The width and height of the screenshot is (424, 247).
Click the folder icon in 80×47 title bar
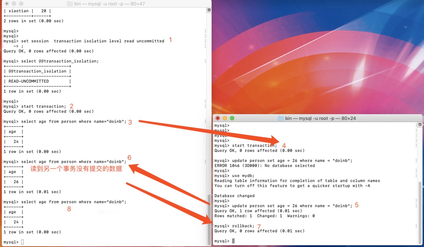click(70, 4)
